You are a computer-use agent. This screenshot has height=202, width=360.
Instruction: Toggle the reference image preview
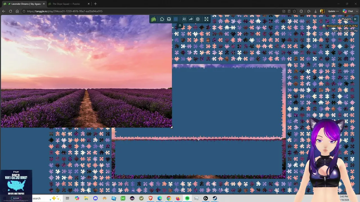[169, 19]
